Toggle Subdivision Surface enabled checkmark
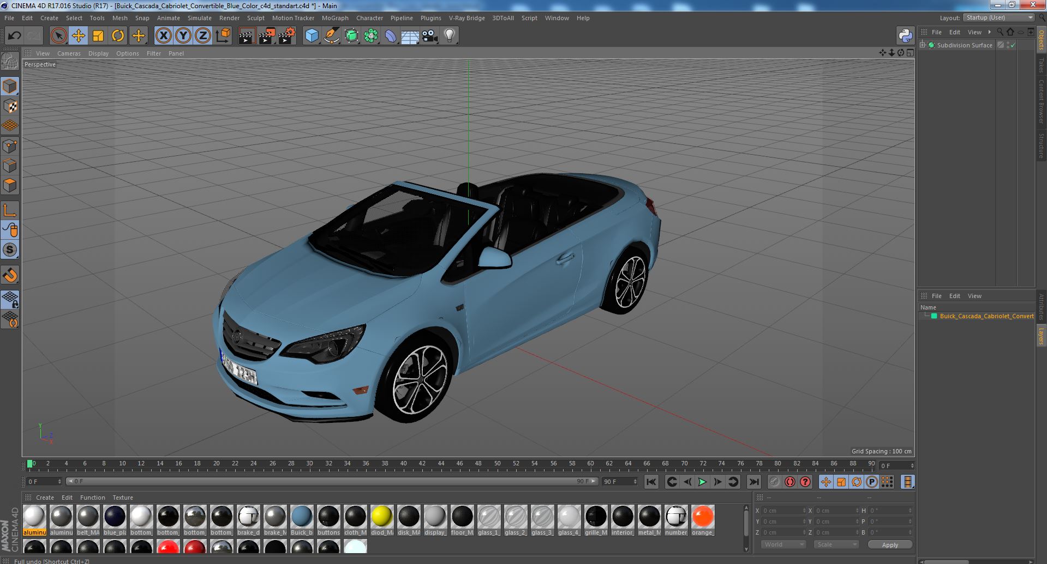 [1013, 45]
